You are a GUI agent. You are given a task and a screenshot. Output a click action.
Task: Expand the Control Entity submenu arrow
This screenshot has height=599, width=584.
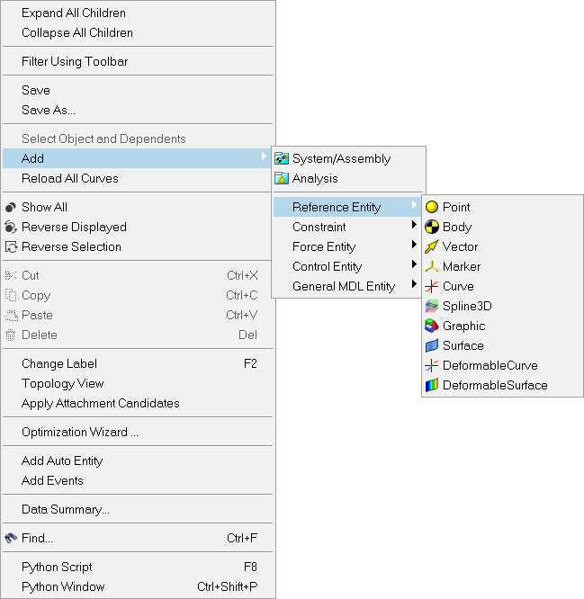414,266
